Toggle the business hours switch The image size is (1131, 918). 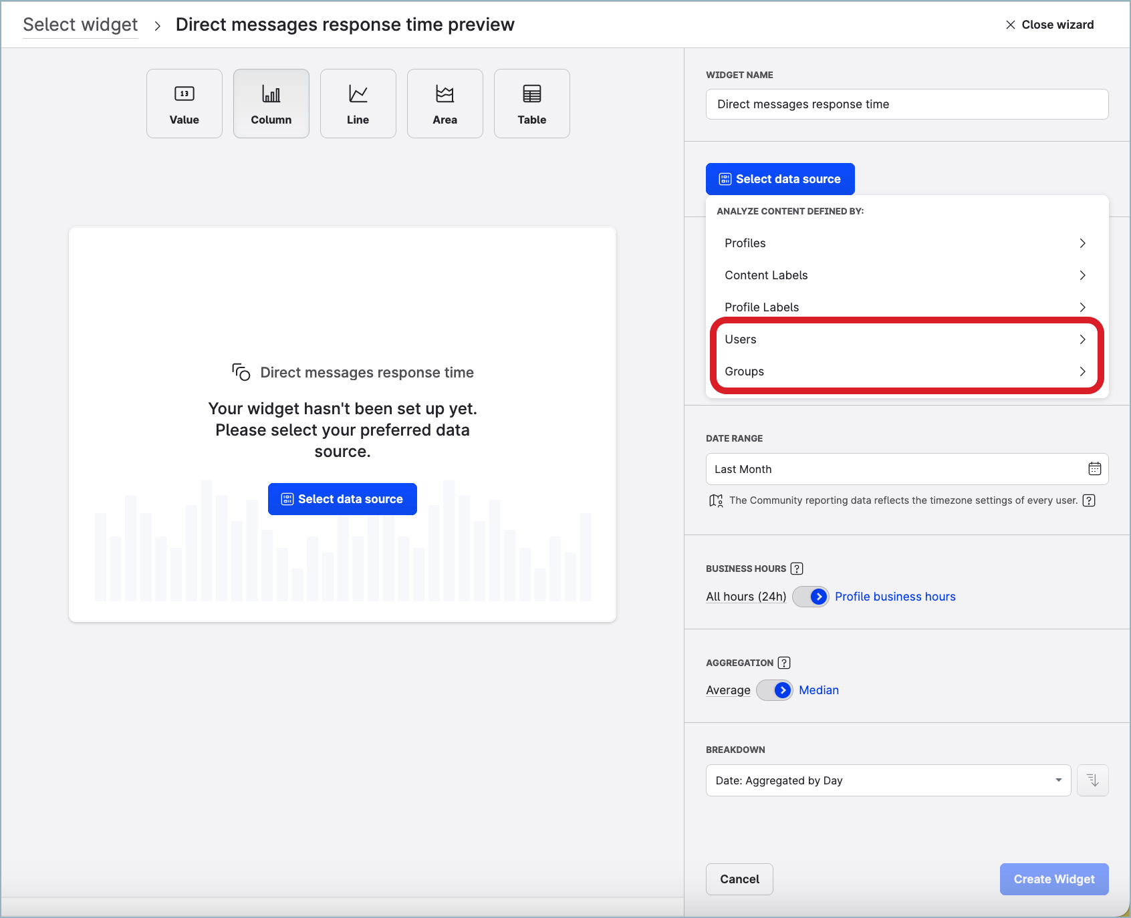pyautogui.click(x=810, y=597)
